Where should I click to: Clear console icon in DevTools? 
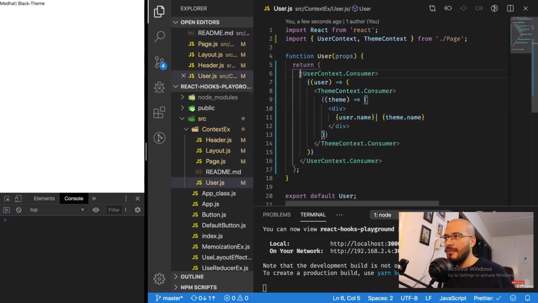18,210
